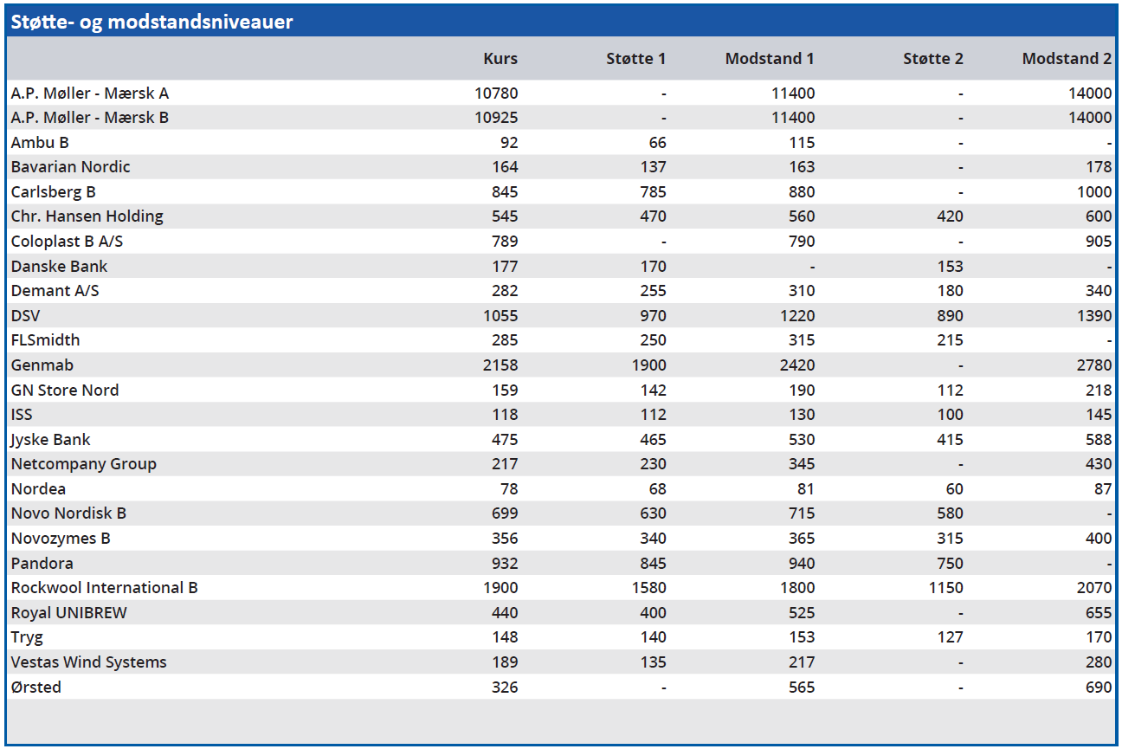This screenshot has height=749, width=1122.
Task: Select the 'Vestas Wind Systems' row name
Action: [88, 662]
